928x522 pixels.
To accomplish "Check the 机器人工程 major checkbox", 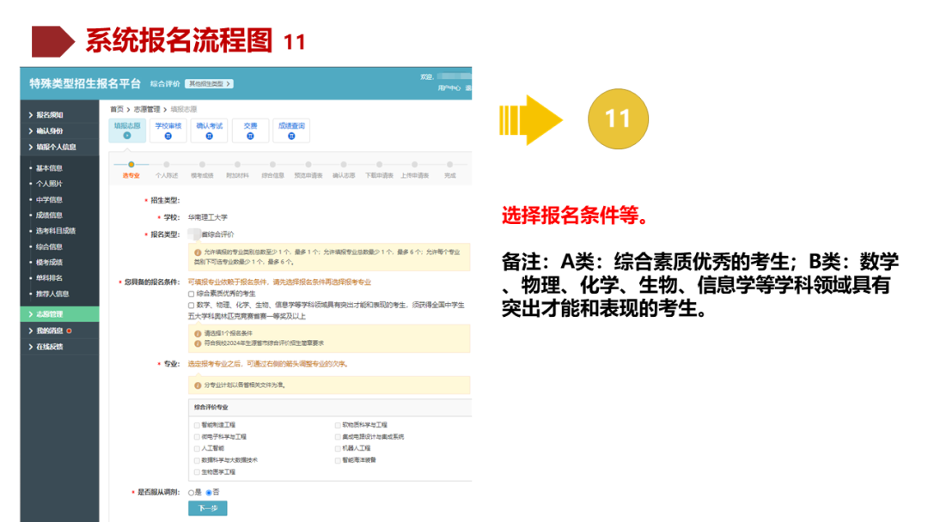I will [337, 446].
